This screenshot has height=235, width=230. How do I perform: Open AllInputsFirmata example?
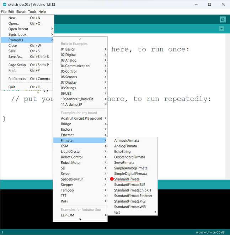point(132,141)
